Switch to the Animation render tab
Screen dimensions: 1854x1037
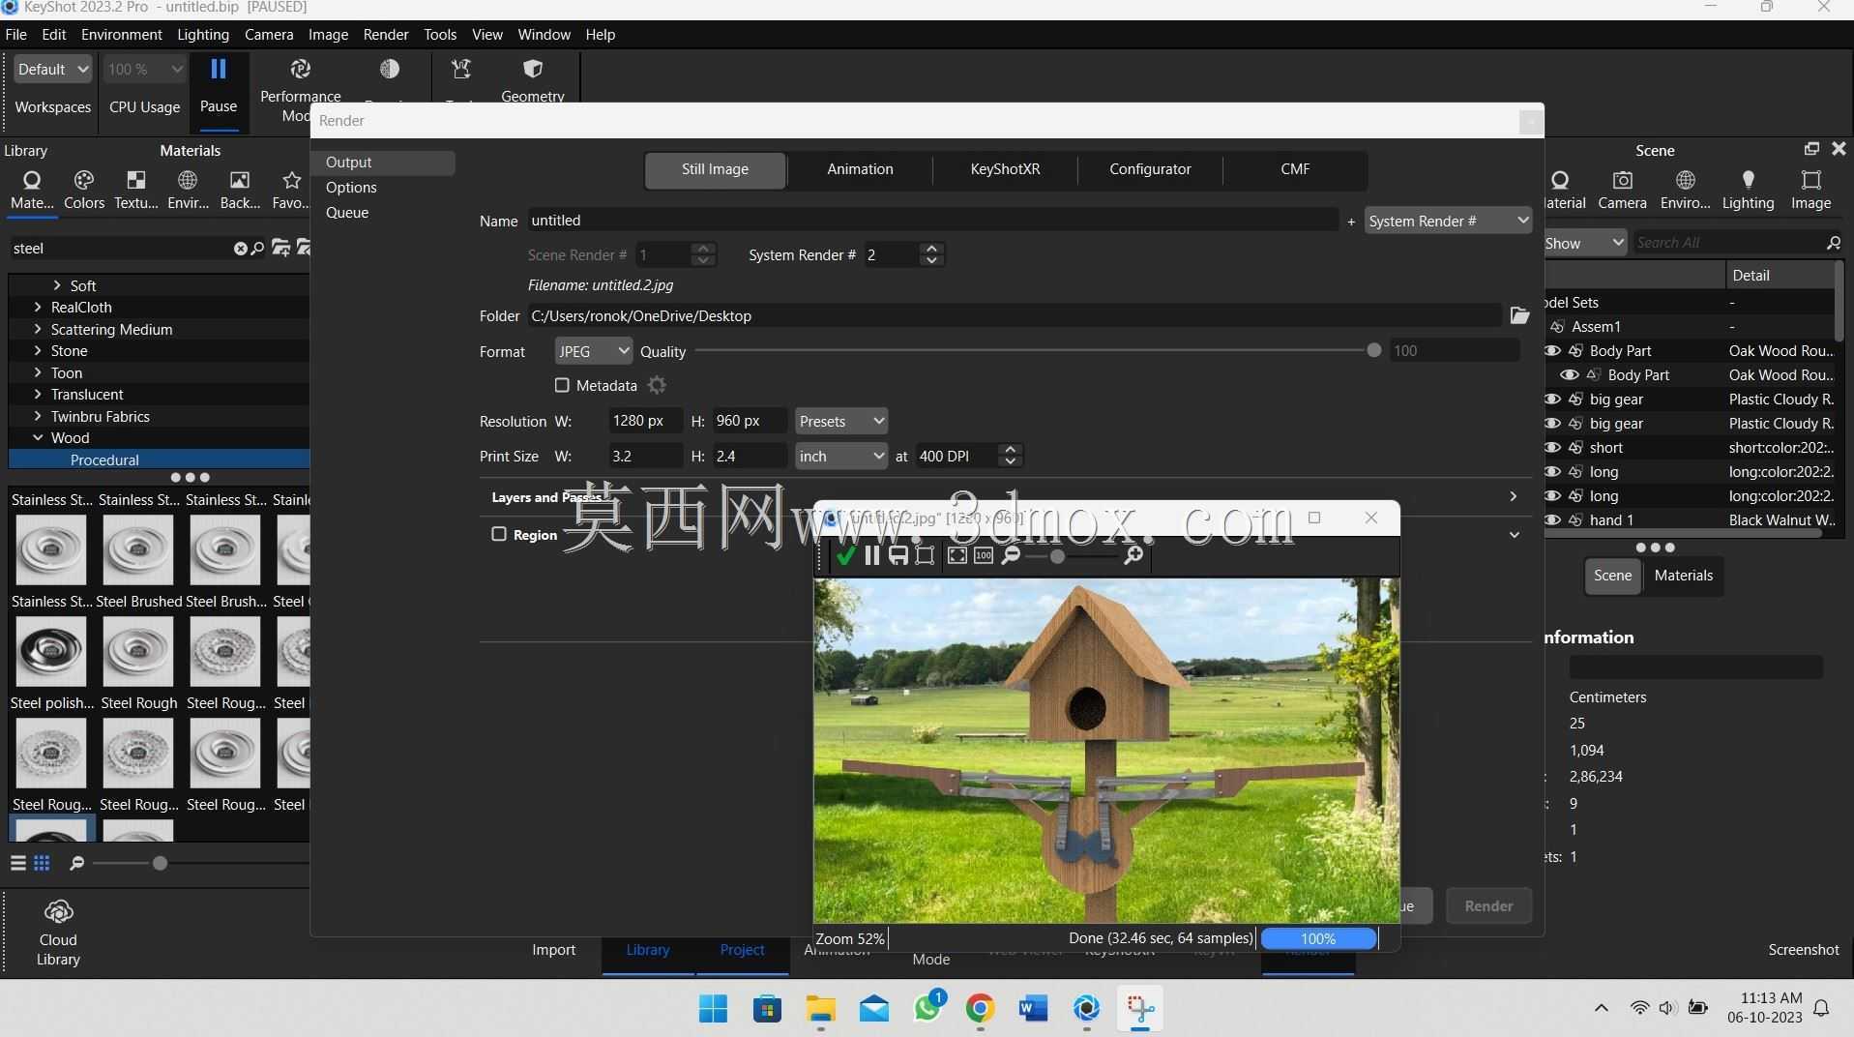pos(860,169)
